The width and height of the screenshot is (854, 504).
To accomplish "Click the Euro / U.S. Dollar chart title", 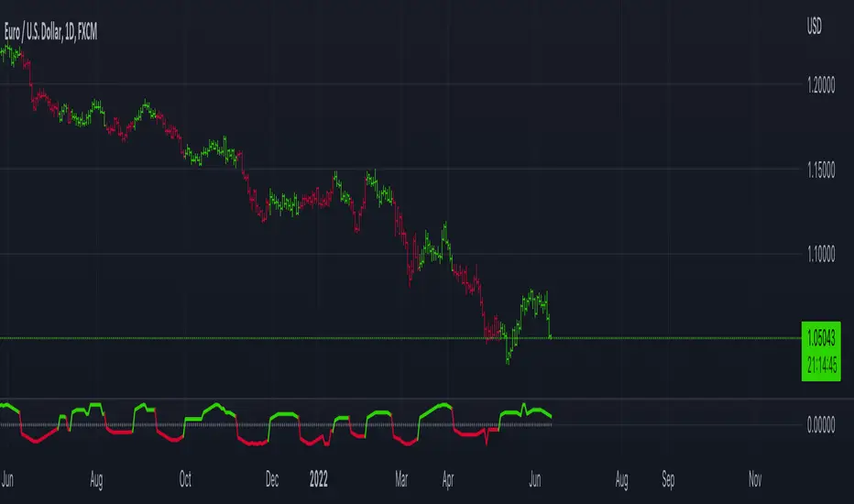I will click(x=50, y=32).
